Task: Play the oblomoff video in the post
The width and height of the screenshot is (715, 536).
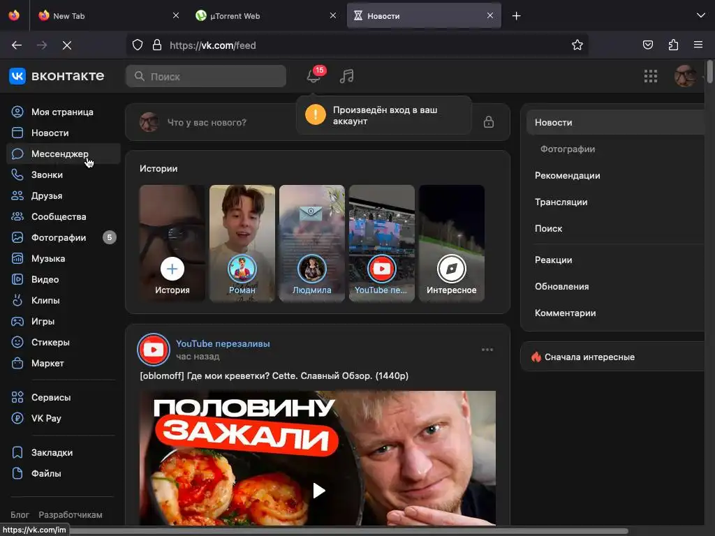Action: tap(318, 491)
